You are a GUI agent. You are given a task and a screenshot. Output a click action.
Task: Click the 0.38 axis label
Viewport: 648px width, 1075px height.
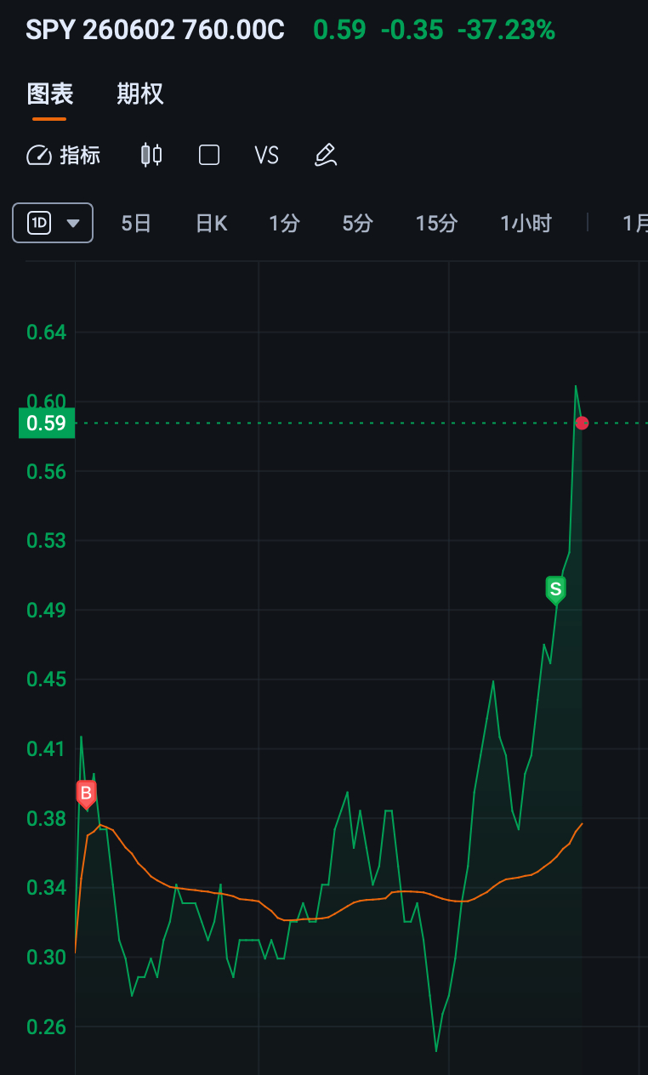[x=47, y=818]
